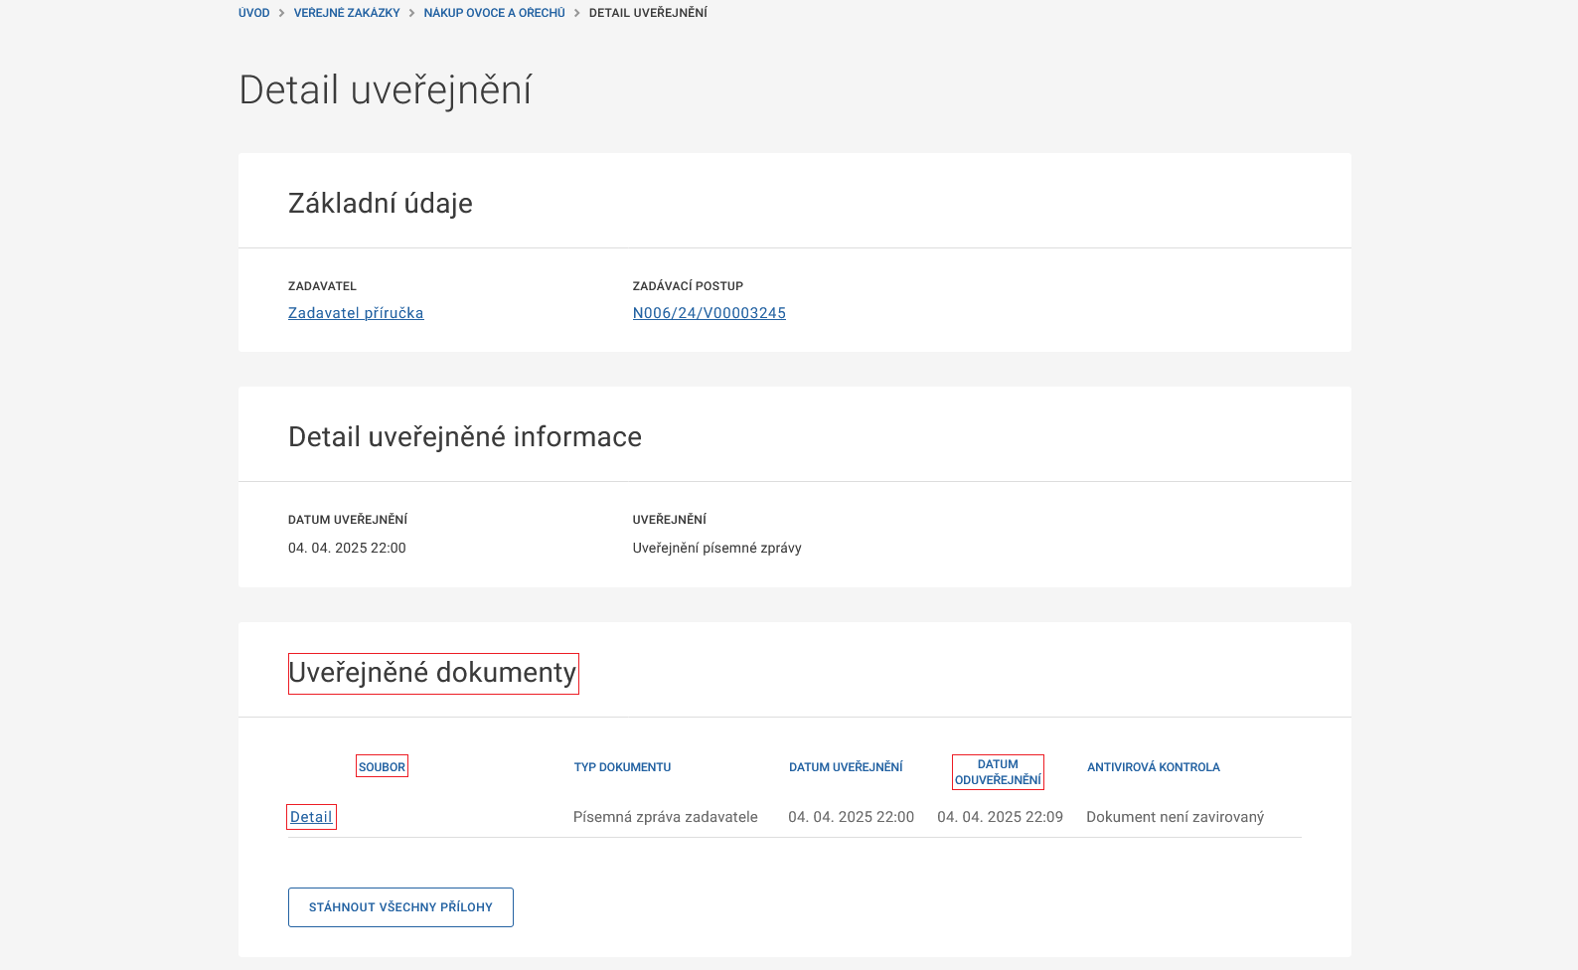Click the chevron arrow right after ÚVOD
Image resolution: width=1578 pixels, height=970 pixels.
pos(282,13)
